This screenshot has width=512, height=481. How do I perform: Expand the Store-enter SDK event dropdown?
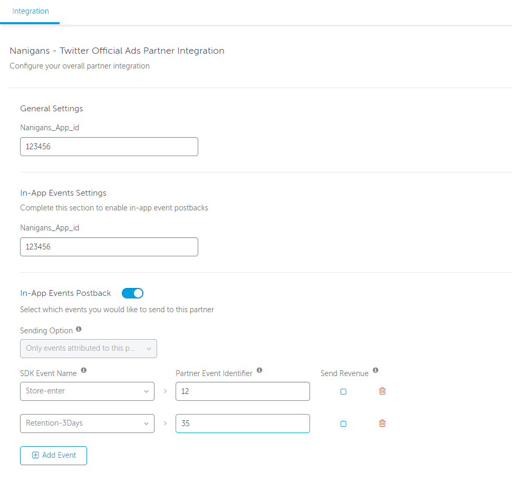point(87,391)
